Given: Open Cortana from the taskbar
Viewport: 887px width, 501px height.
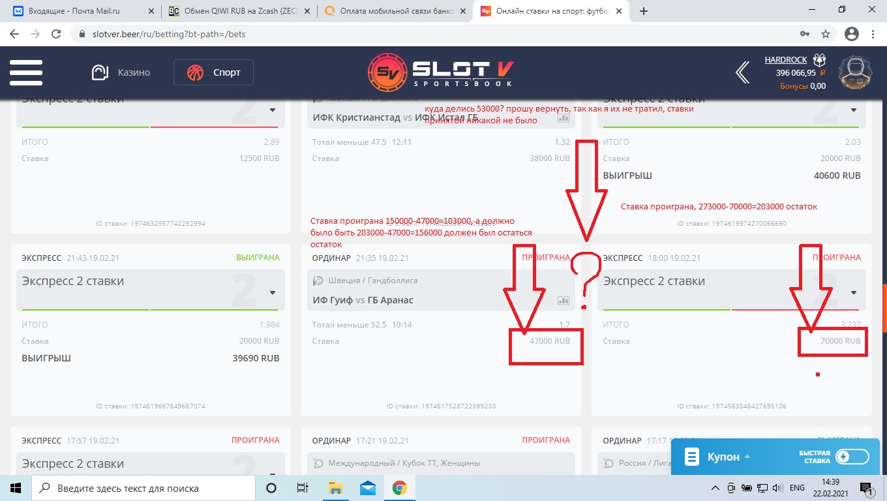Looking at the screenshot, I should (271, 488).
